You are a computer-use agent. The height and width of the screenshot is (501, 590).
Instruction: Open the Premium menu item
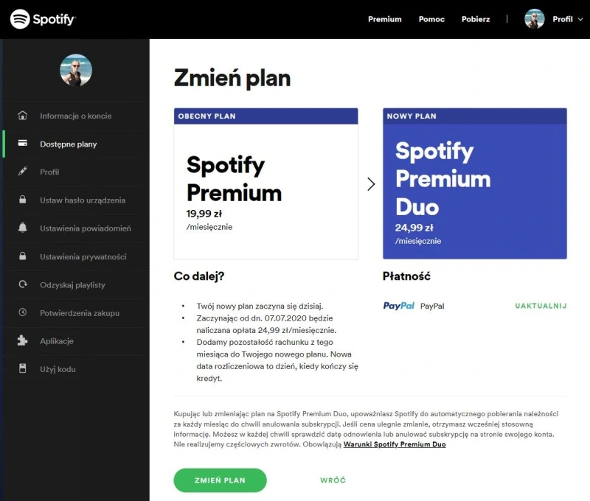tap(384, 19)
